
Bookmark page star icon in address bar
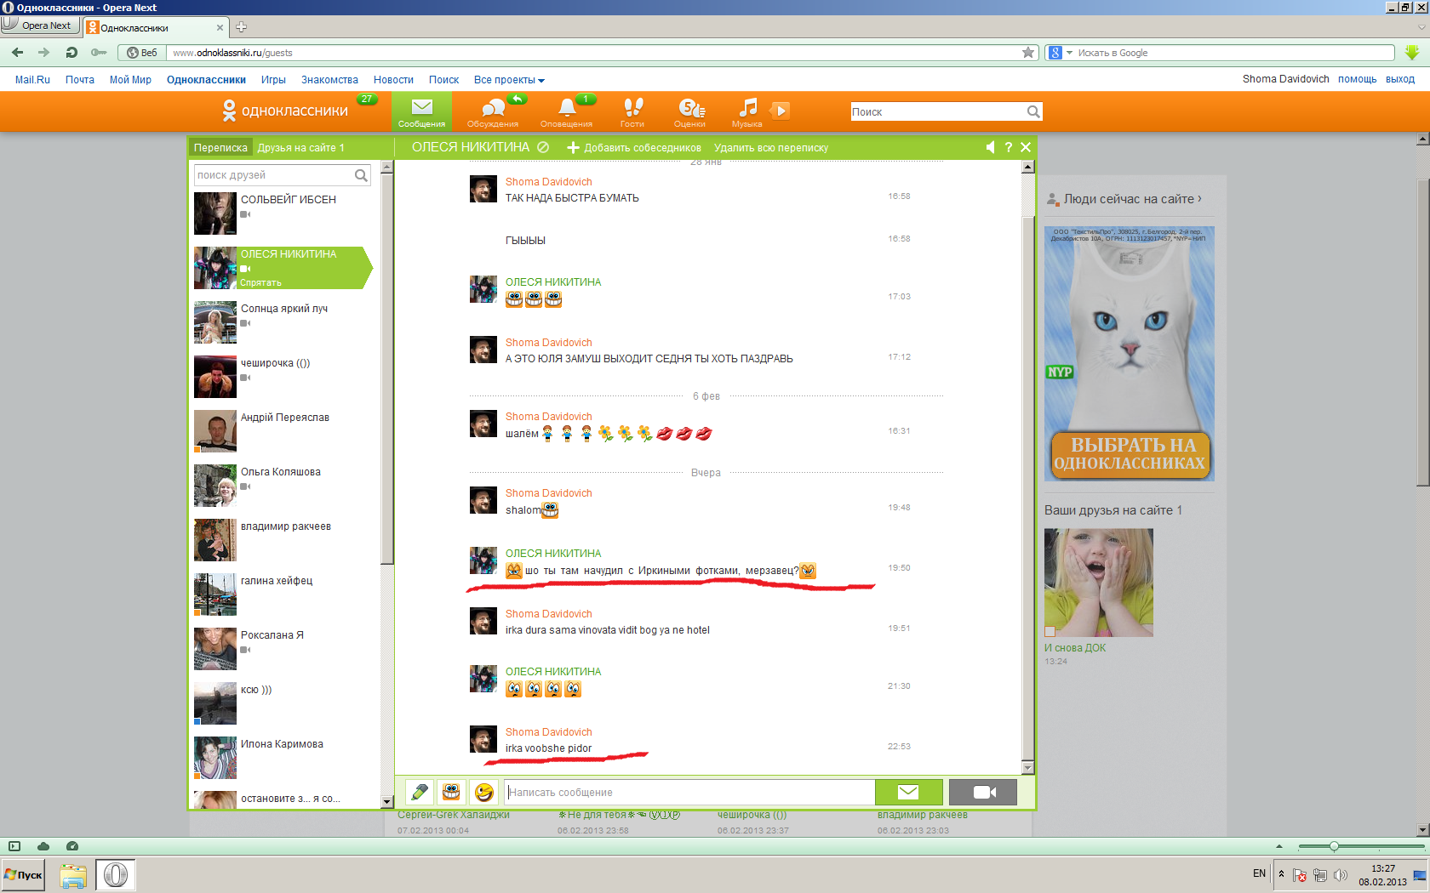point(1028,53)
